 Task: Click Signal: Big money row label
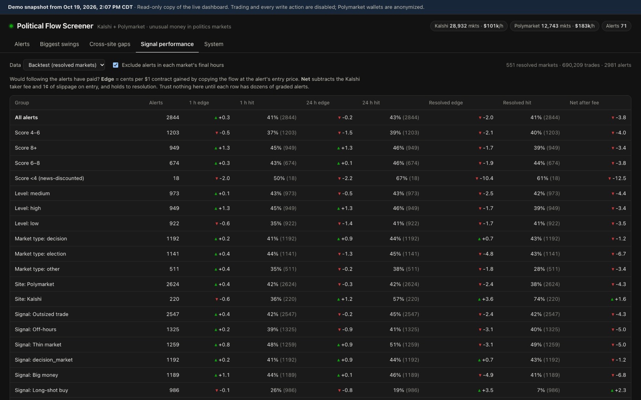tap(36, 375)
